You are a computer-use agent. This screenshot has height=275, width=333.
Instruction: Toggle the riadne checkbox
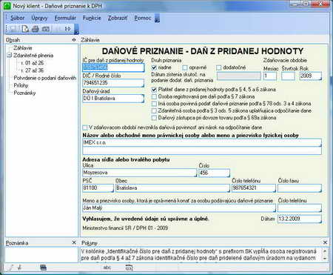pyautogui.click(x=154, y=67)
